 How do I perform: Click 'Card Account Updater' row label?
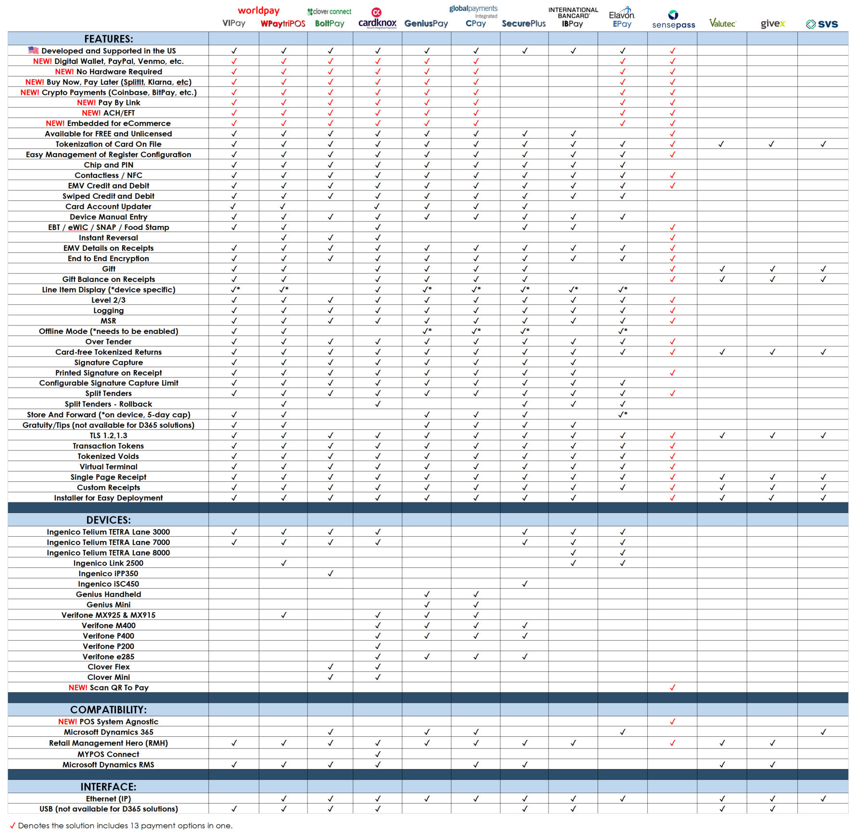tap(109, 206)
